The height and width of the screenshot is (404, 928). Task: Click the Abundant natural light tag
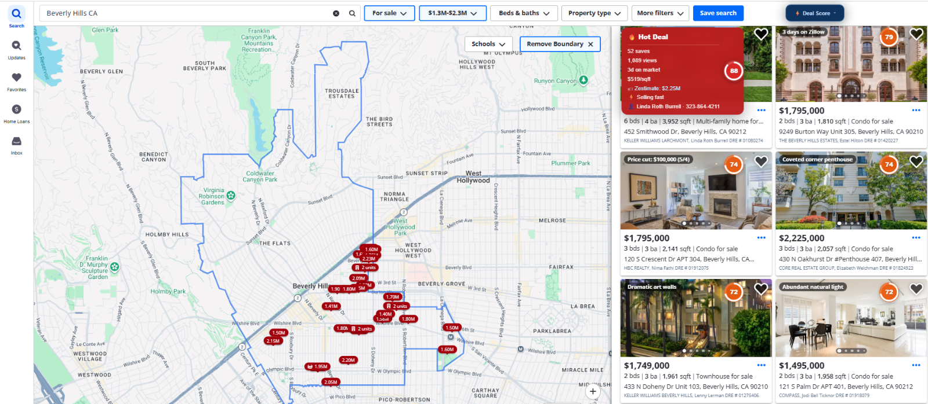click(x=813, y=287)
